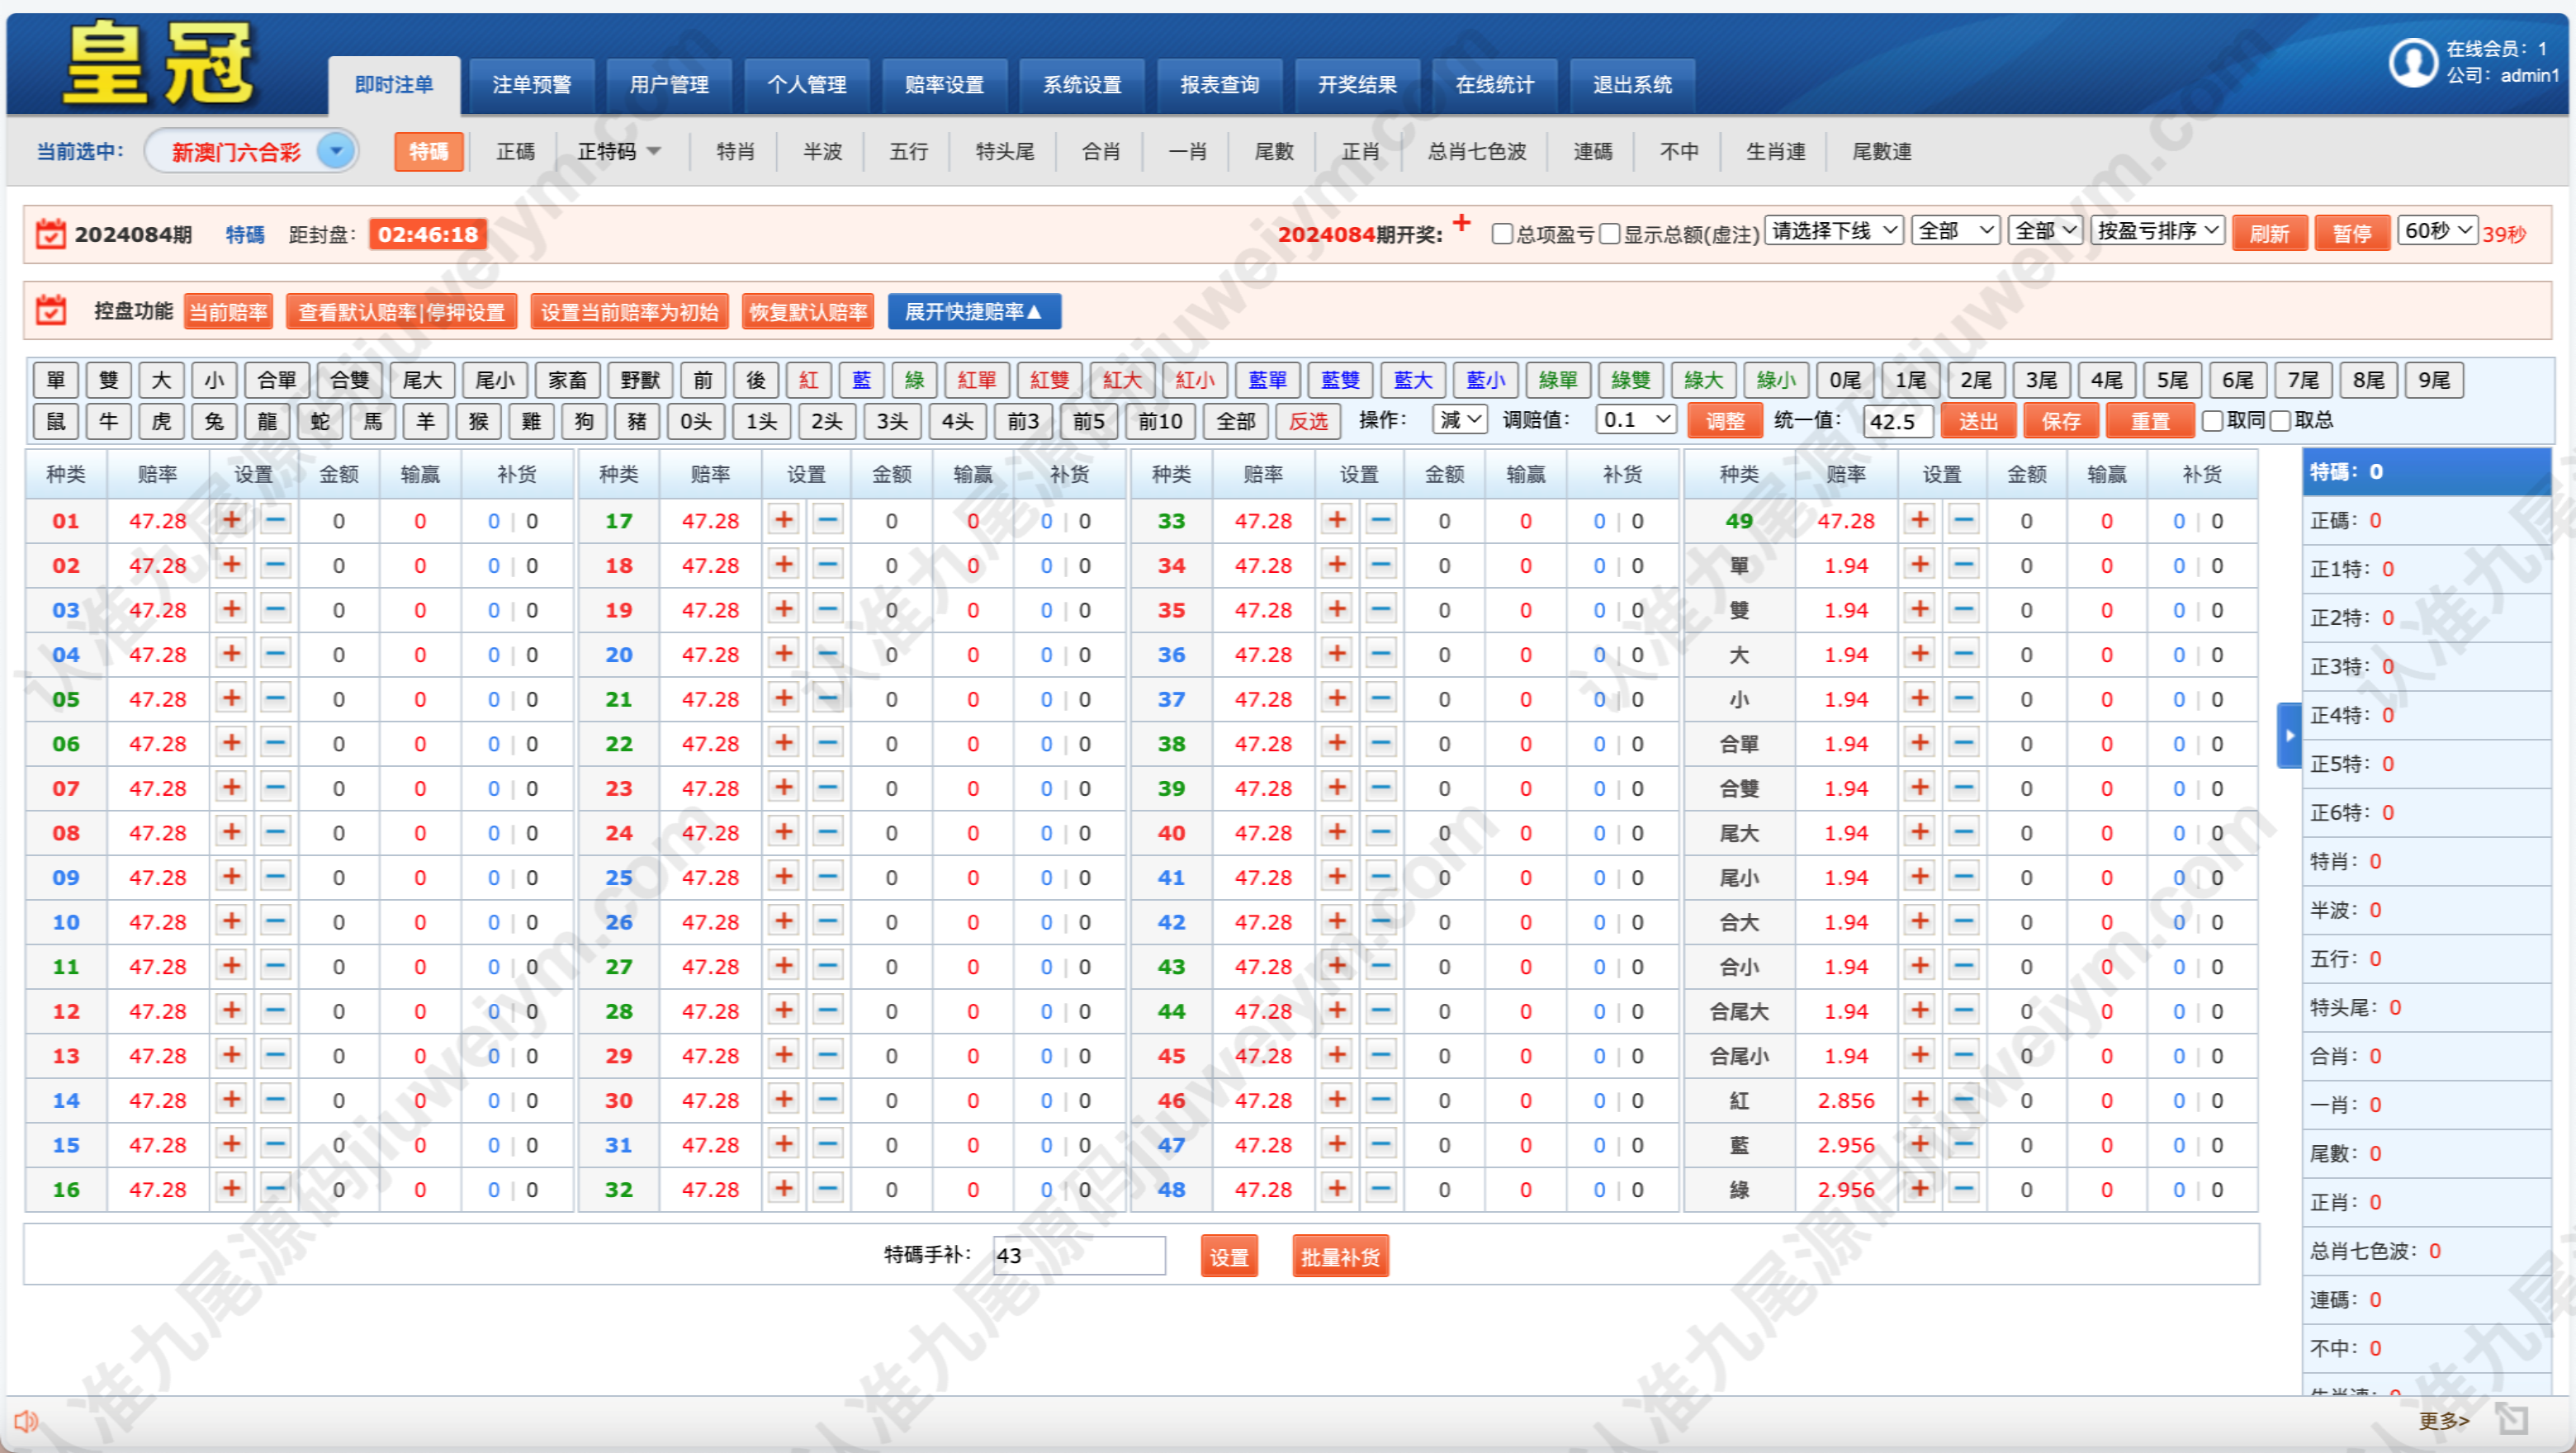Open the 60秒 refresh interval dropdown

tap(2437, 231)
